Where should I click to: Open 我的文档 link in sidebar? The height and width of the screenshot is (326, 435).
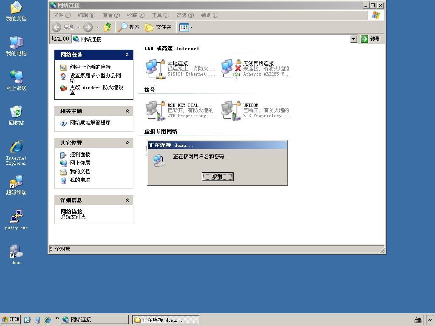(x=80, y=171)
